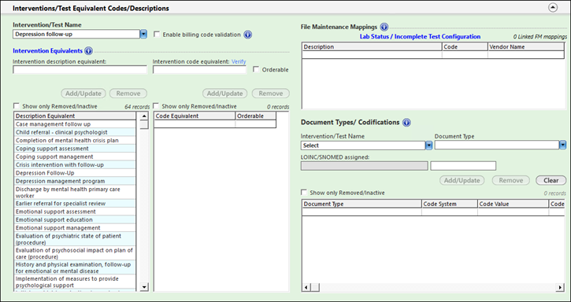Click the grayed LOINC/SNOMED assigned field
Image resolution: width=571 pixels, height=302 pixels.
click(x=364, y=166)
